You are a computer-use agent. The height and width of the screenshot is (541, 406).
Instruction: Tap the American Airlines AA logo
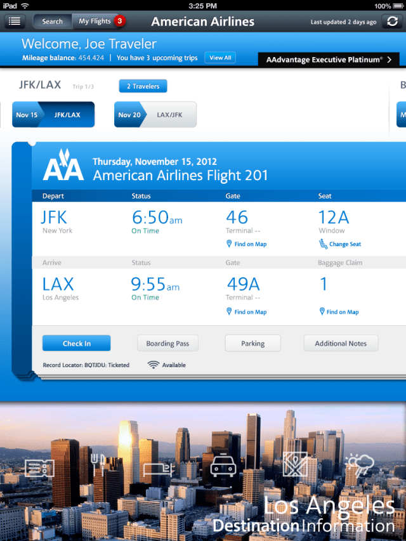[63, 164]
